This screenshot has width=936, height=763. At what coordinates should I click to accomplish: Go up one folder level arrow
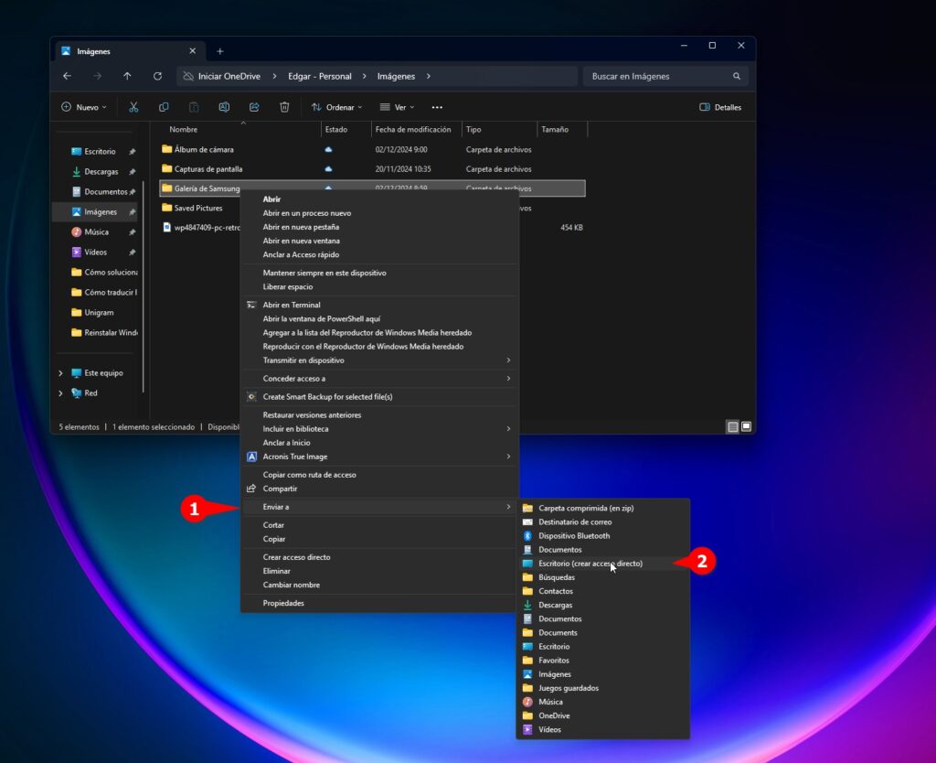tap(127, 76)
